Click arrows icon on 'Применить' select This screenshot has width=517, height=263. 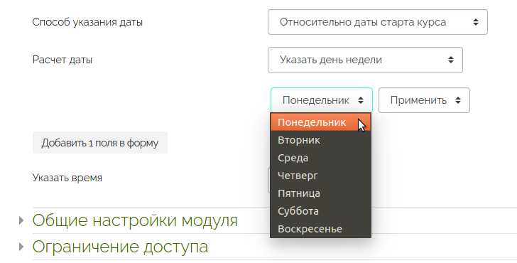[x=458, y=100]
